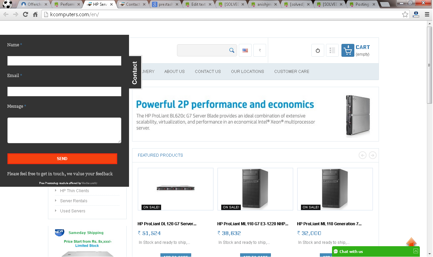Open the HP ProLiant ML110 G7 E3-1220 product image
This screenshot has width=433, height=257.
(255, 189)
